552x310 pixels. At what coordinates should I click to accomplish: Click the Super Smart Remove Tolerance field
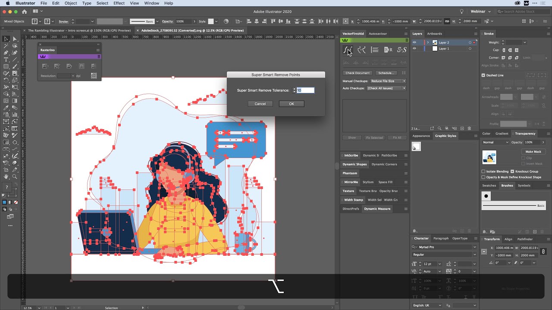tap(305, 90)
